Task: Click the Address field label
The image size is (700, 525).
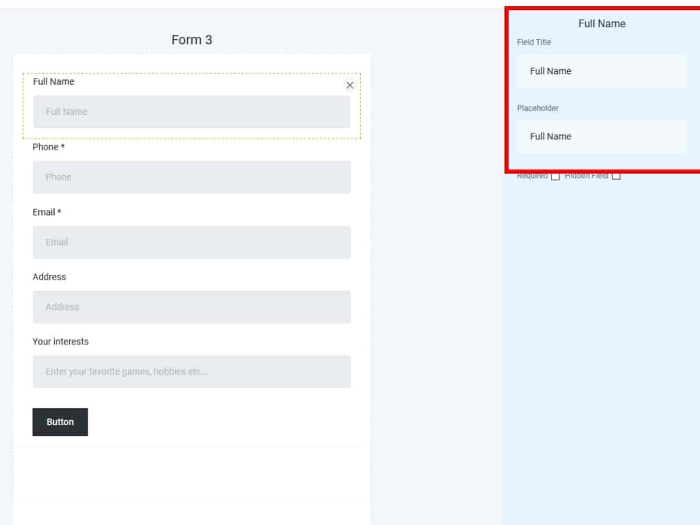Action: click(49, 277)
